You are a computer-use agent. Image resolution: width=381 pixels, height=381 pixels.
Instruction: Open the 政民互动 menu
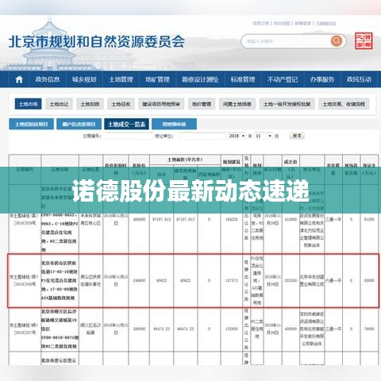(359, 79)
